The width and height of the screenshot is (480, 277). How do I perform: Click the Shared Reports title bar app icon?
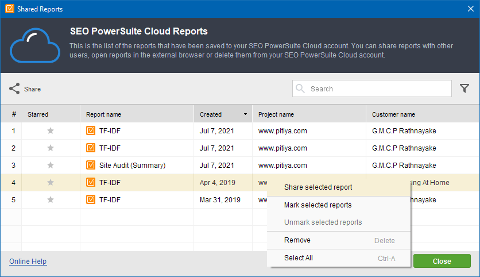[10, 9]
